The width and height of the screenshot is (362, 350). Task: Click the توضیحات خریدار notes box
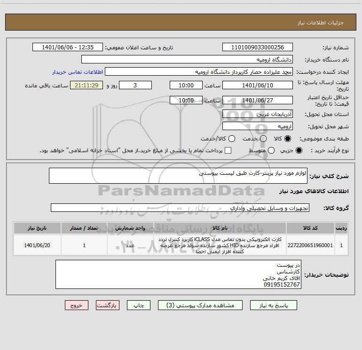tap(178, 274)
